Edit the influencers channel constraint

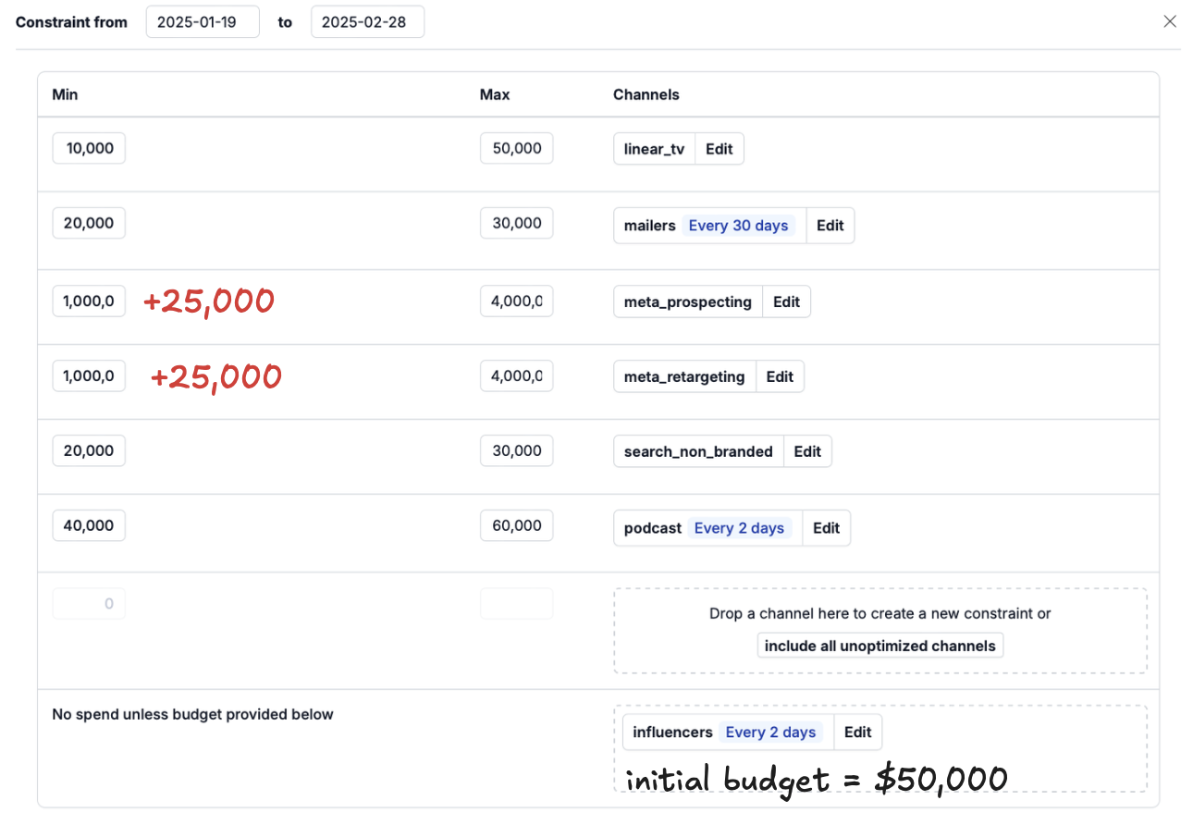(857, 731)
